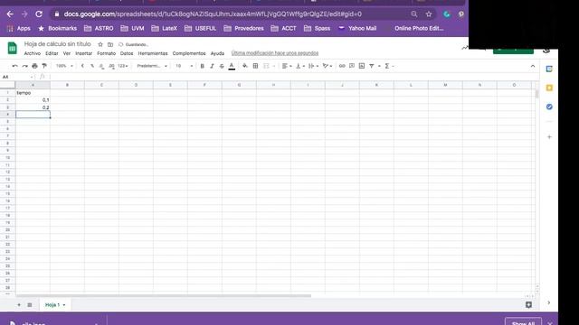The image size is (579, 325).
Task: Create a filter
Action: coord(372,66)
